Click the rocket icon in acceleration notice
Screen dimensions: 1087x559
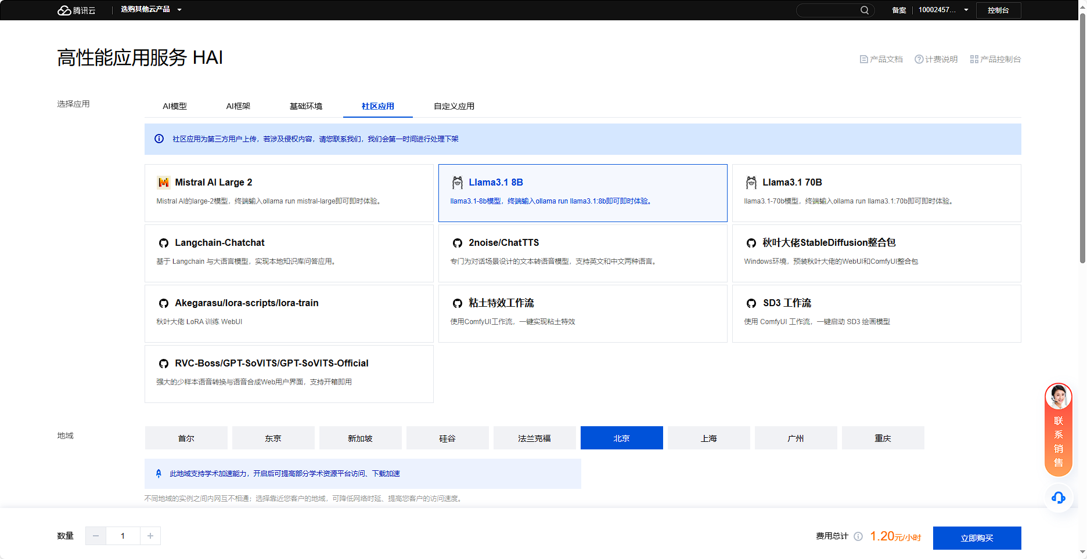159,474
